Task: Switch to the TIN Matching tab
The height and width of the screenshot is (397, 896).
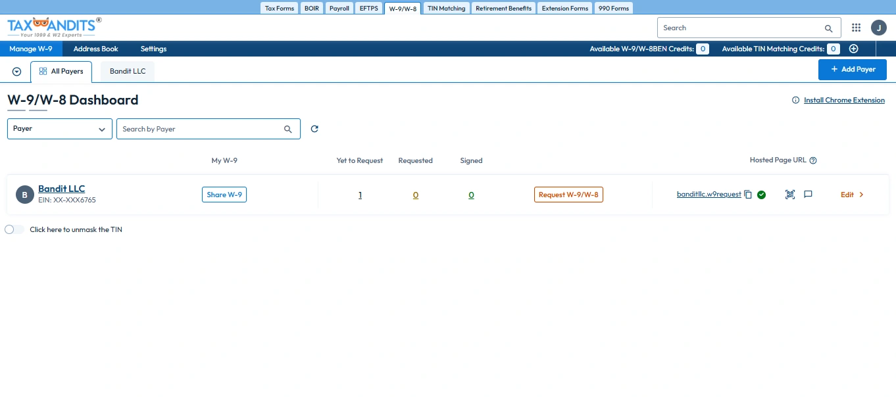Action: (446, 9)
